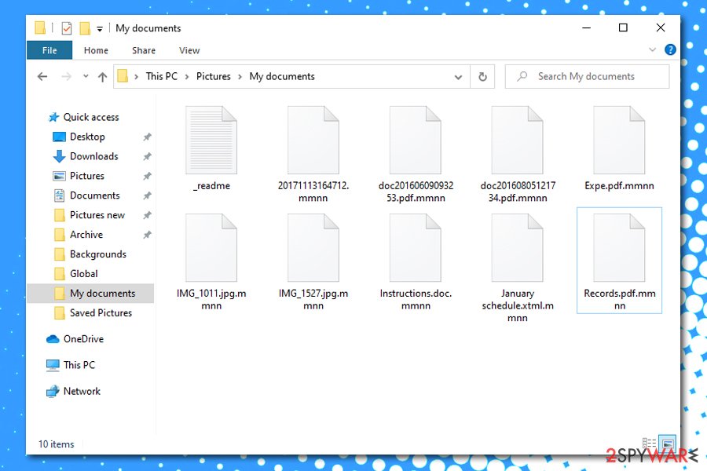Image resolution: width=707 pixels, height=471 pixels.
Task: Open Archive folder in navigation pane
Action: point(86,235)
